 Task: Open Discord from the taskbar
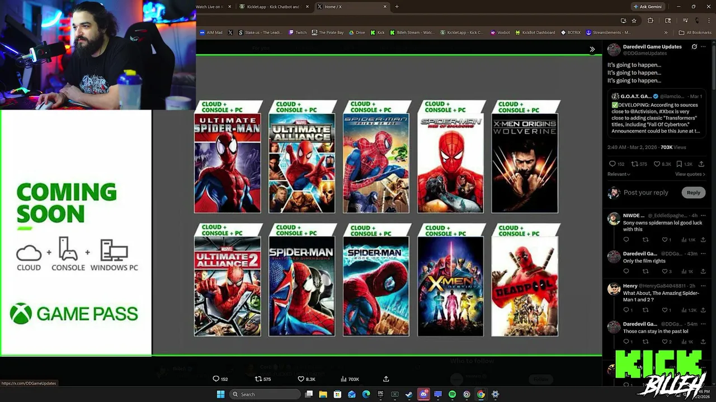pos(423,394)
